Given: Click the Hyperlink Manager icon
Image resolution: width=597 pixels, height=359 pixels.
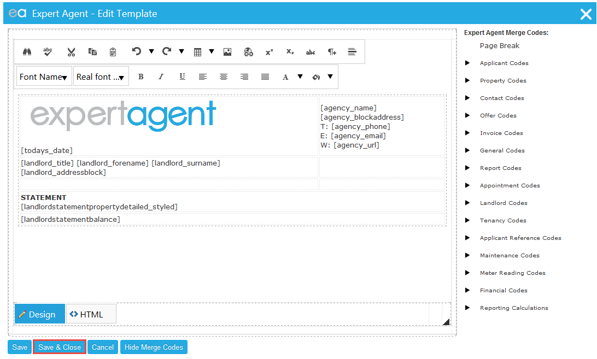Looking at the screenshot, I should coord(248,52).
